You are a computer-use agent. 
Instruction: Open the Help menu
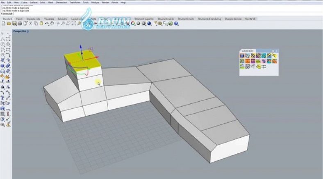point(123,2)
